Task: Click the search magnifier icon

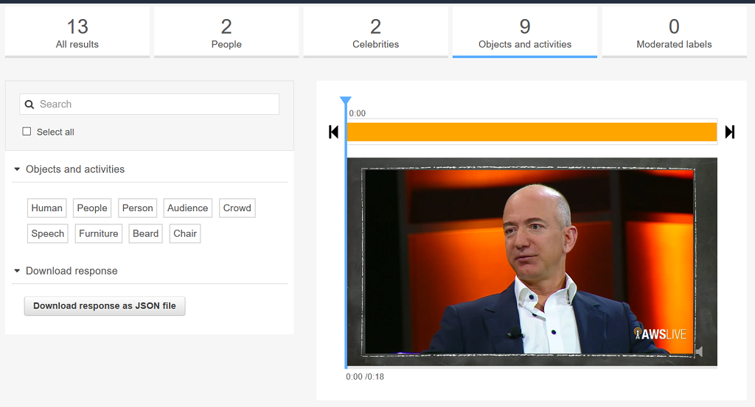Action: tap(29, 105)
